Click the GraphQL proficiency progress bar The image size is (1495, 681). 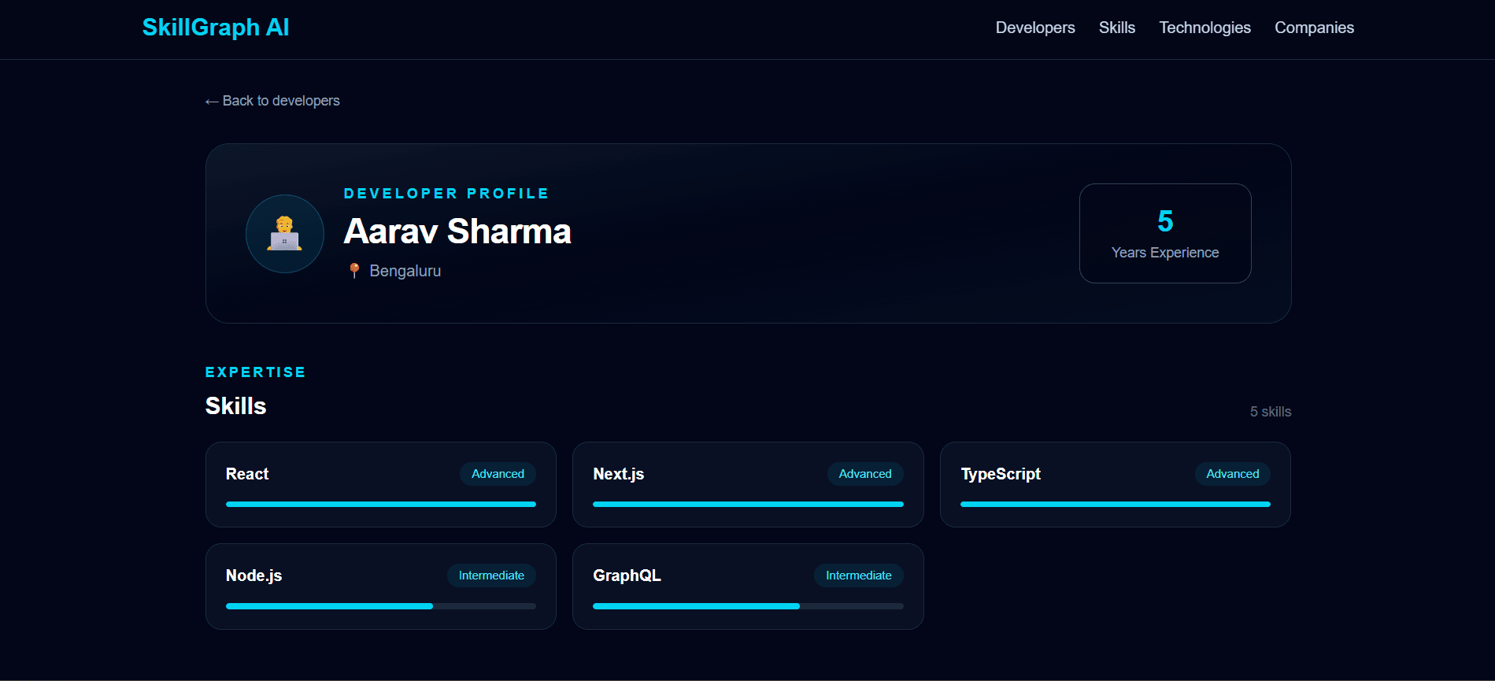pyautogui.click(x=748, y=606)
